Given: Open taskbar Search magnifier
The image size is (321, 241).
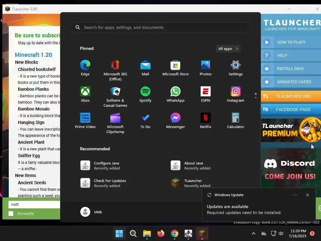Looking at the screenshot, I should point(133,233).
